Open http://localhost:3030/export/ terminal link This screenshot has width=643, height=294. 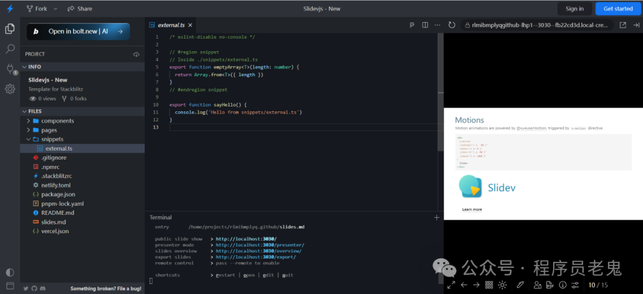(x=256, y=257)
